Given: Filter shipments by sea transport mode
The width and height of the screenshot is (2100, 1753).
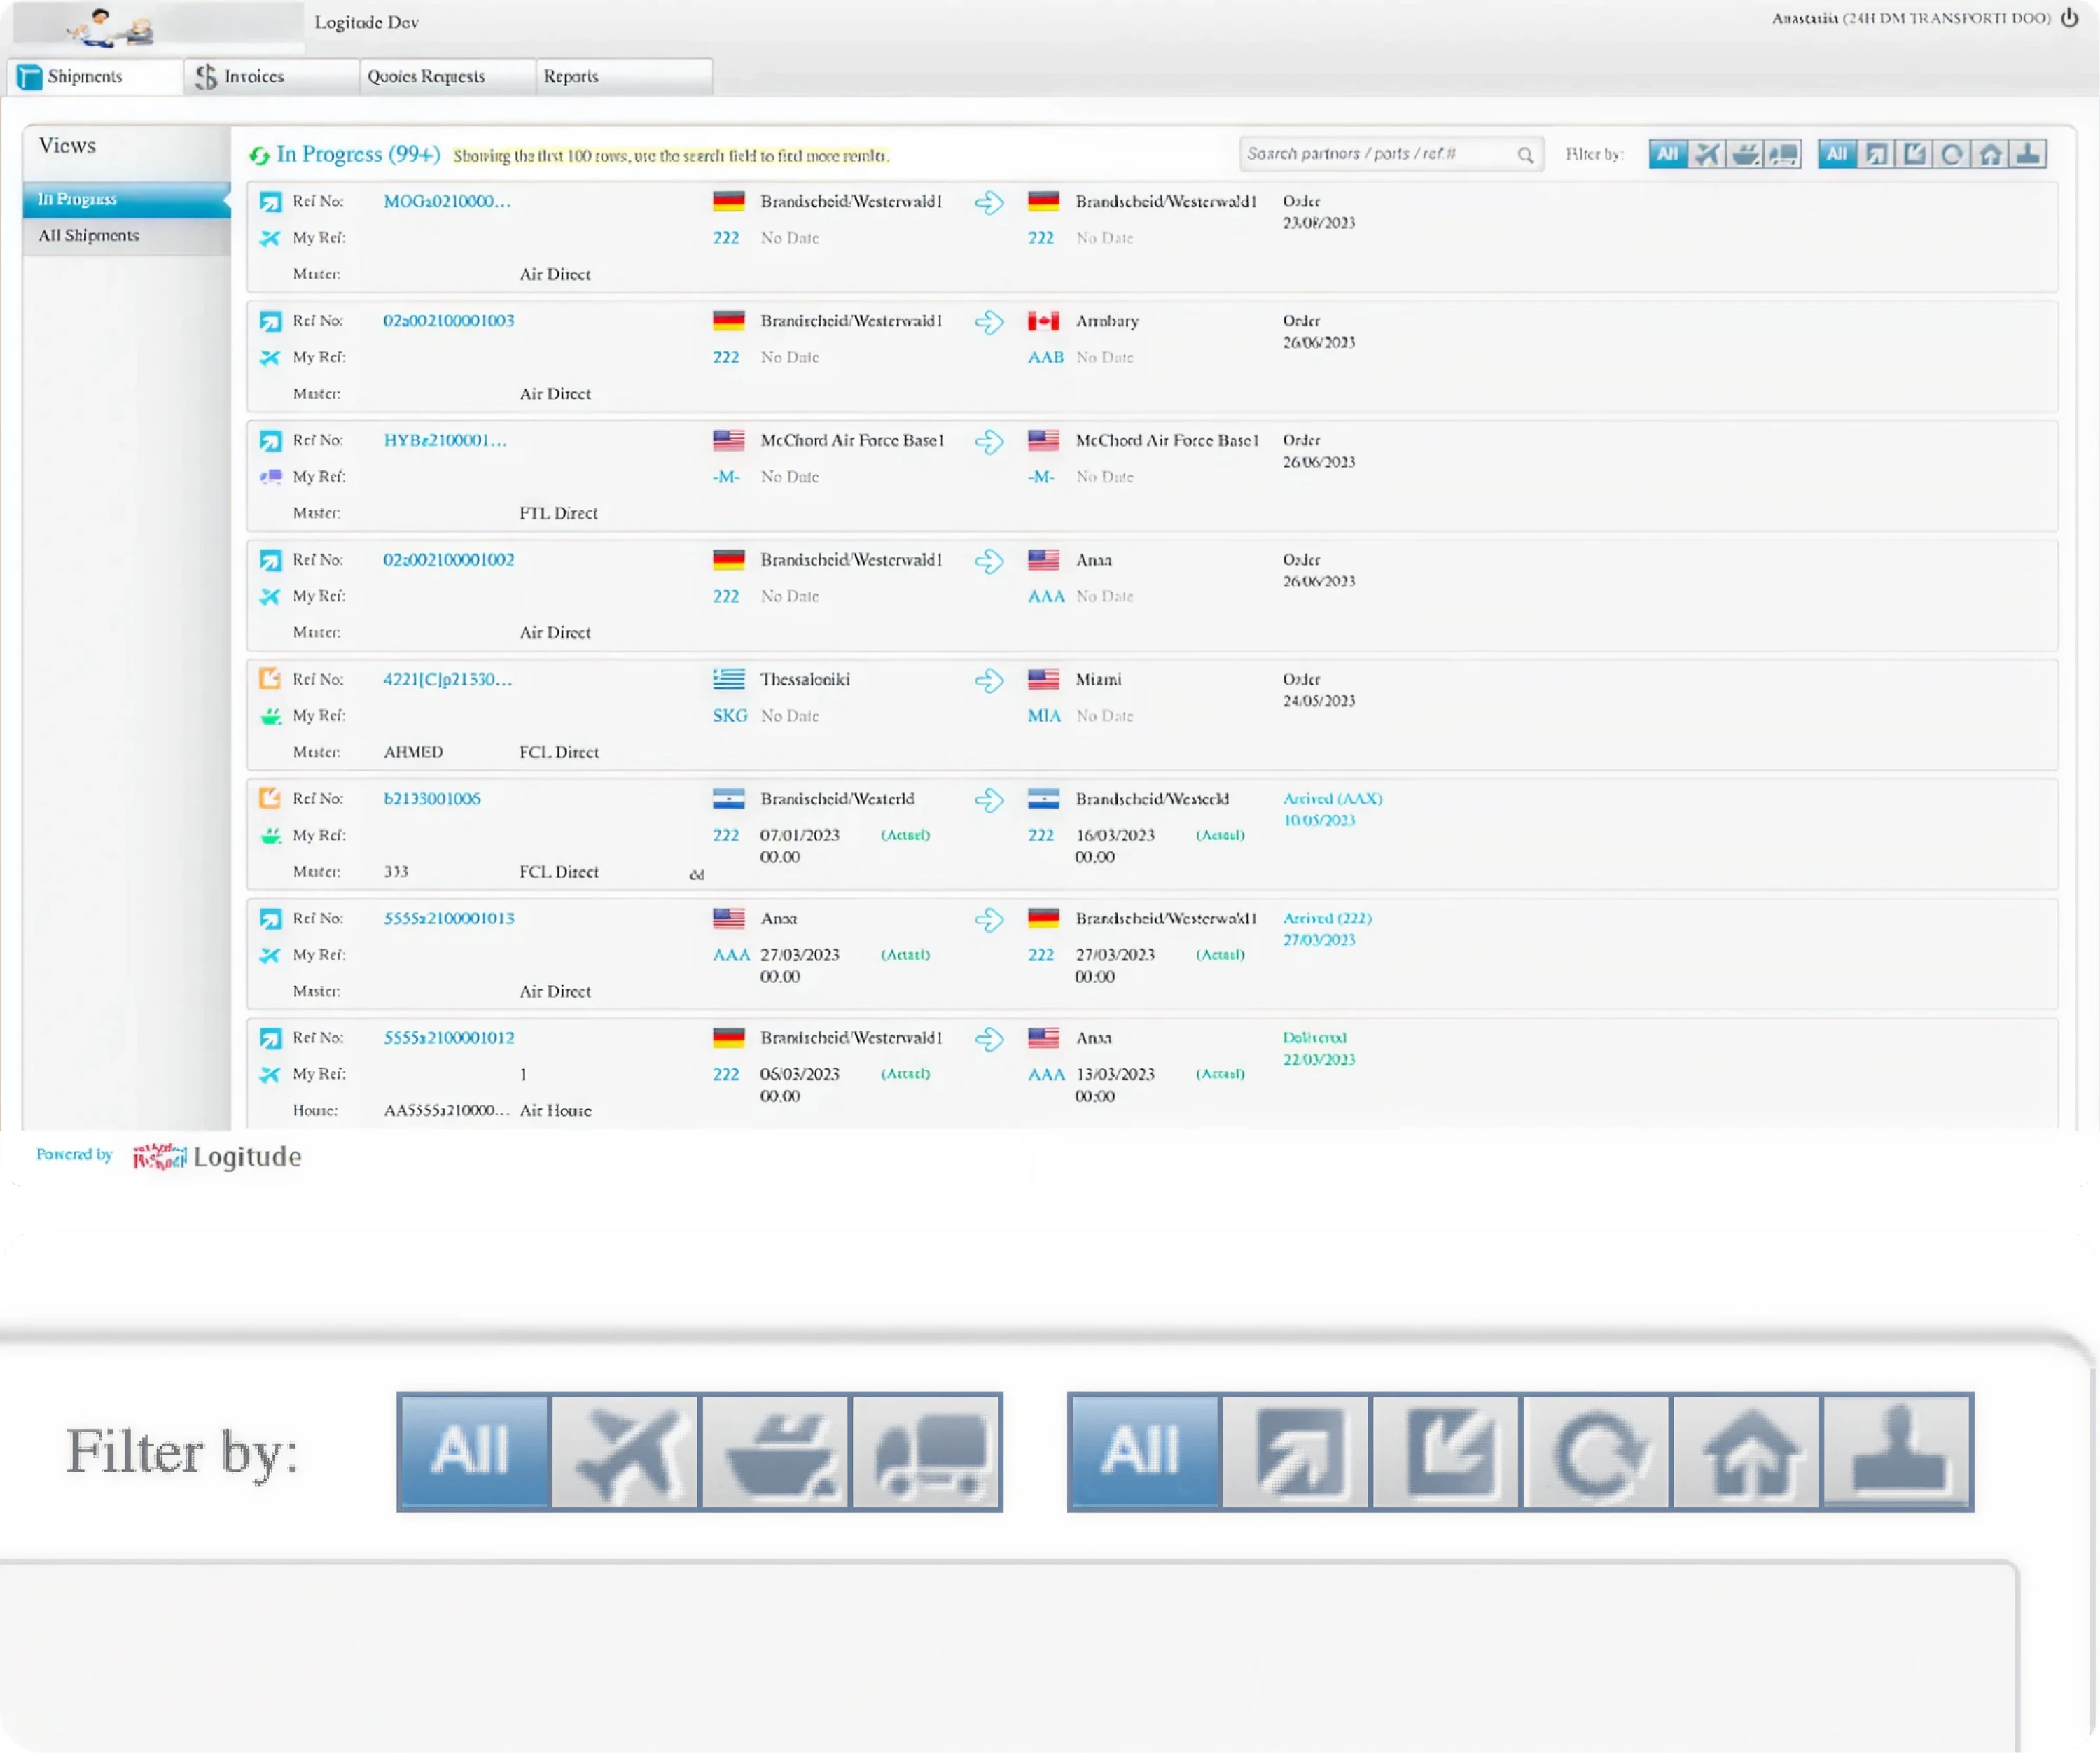Looking at the screenshot, I should (x=1745, y=154).
